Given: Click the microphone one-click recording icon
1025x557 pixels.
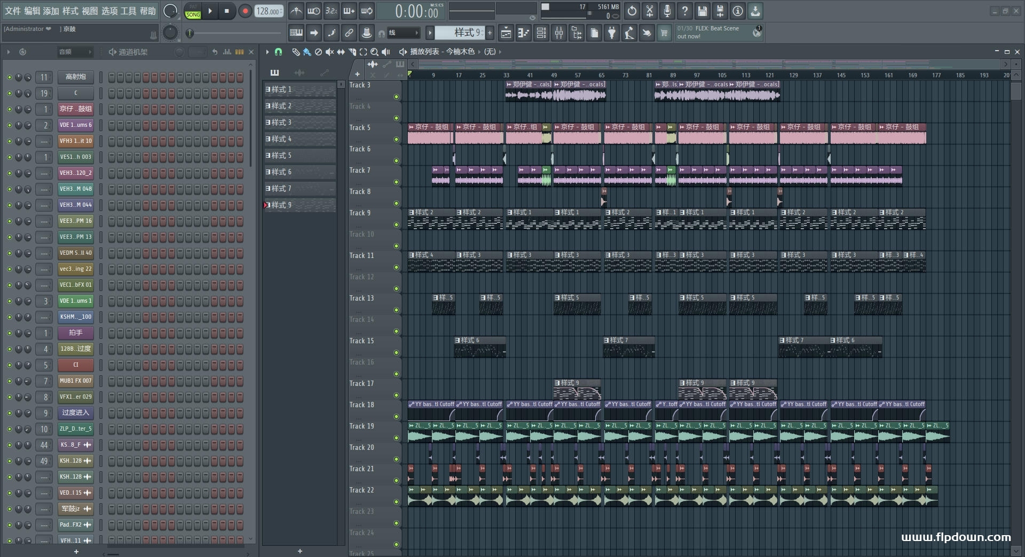Looking at the screenshot, I should [667, 11].
